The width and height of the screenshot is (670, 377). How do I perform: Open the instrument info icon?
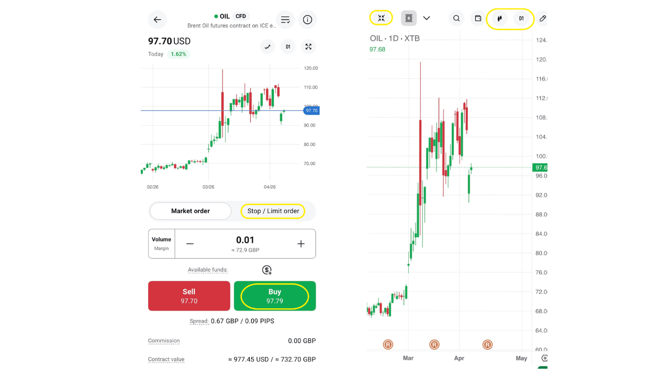pyautogui.click(x=307, y=20)
